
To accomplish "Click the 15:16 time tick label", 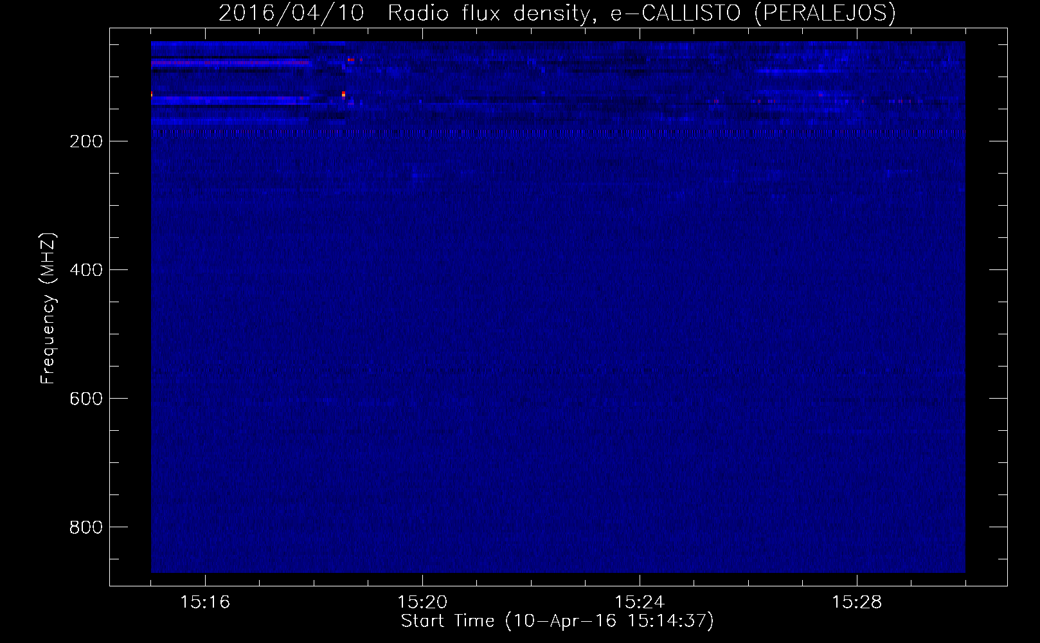I will tap(205, 602).
